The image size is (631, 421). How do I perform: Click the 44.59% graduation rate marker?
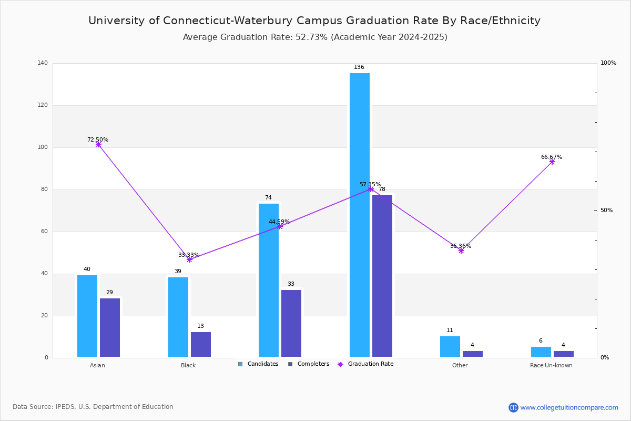280,226
